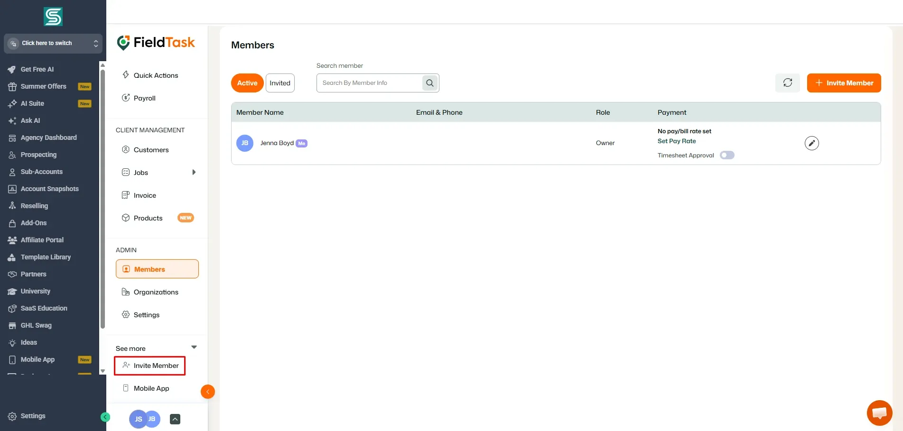Click the Ask AI icon

(x=12, y=121)
